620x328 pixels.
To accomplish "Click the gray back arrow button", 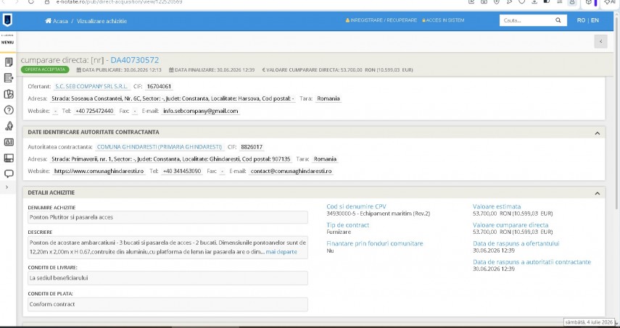I will [600, 41].
